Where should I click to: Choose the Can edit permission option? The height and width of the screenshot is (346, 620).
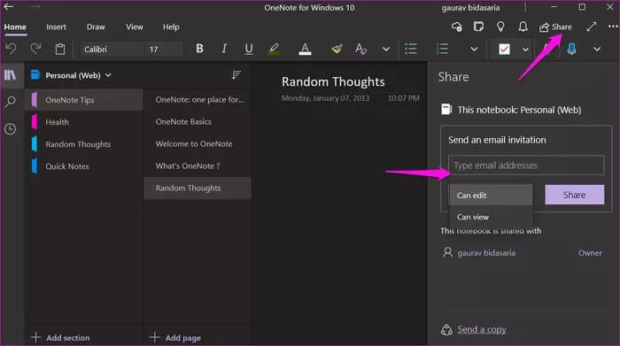491,195
